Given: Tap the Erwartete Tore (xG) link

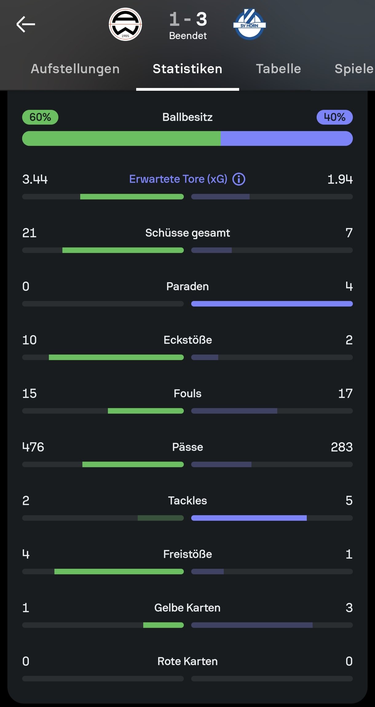Looking at the screenshot, I should pyautogui.click(x=178, y=179).
